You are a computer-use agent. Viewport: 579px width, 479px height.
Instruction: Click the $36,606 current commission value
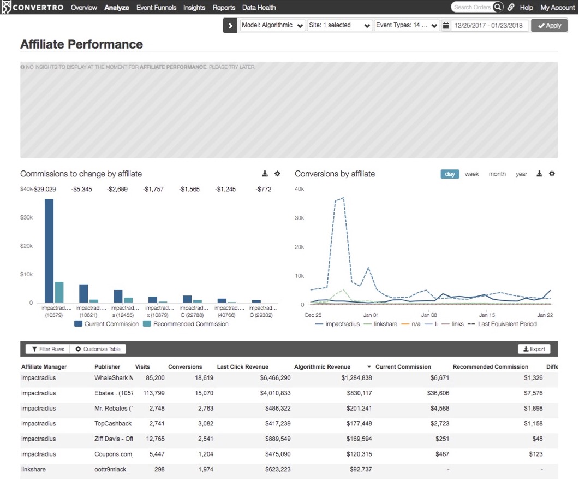click(x=438, y=393)
